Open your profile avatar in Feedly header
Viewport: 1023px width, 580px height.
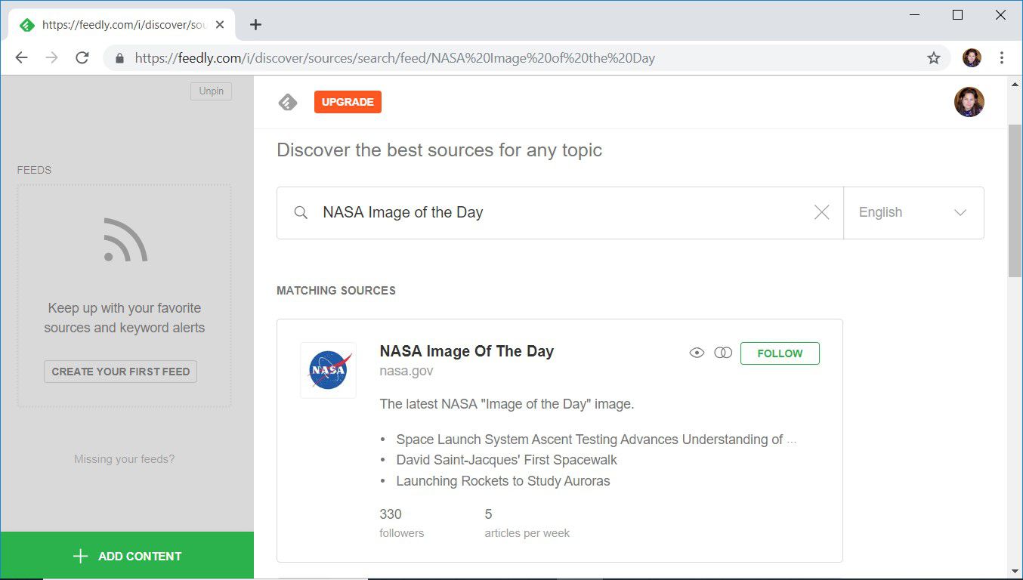coord(969,102)
